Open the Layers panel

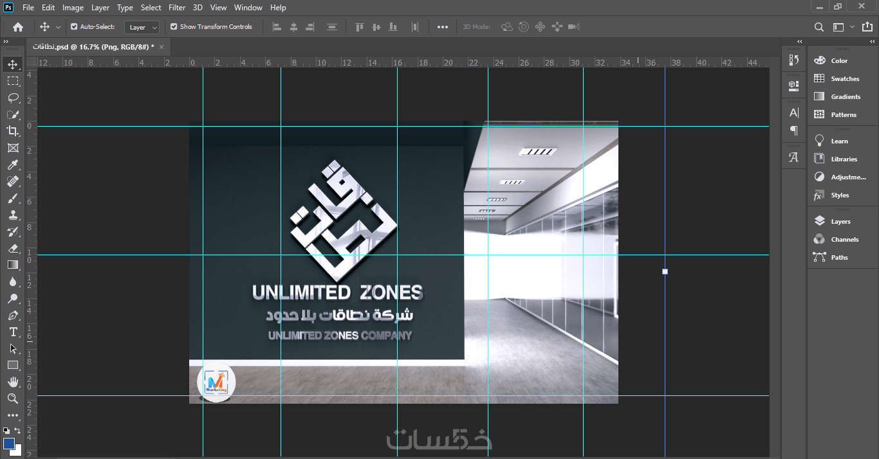click(840, 221)
